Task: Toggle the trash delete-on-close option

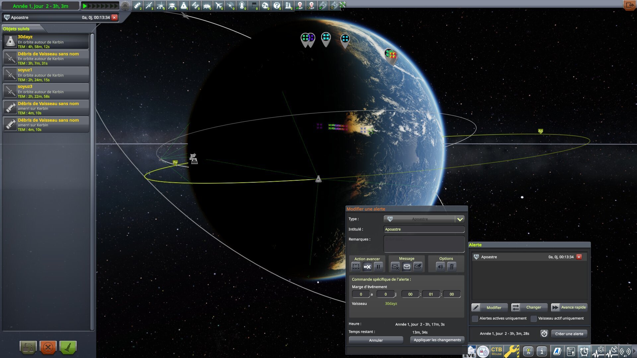Action: [452, 267]
